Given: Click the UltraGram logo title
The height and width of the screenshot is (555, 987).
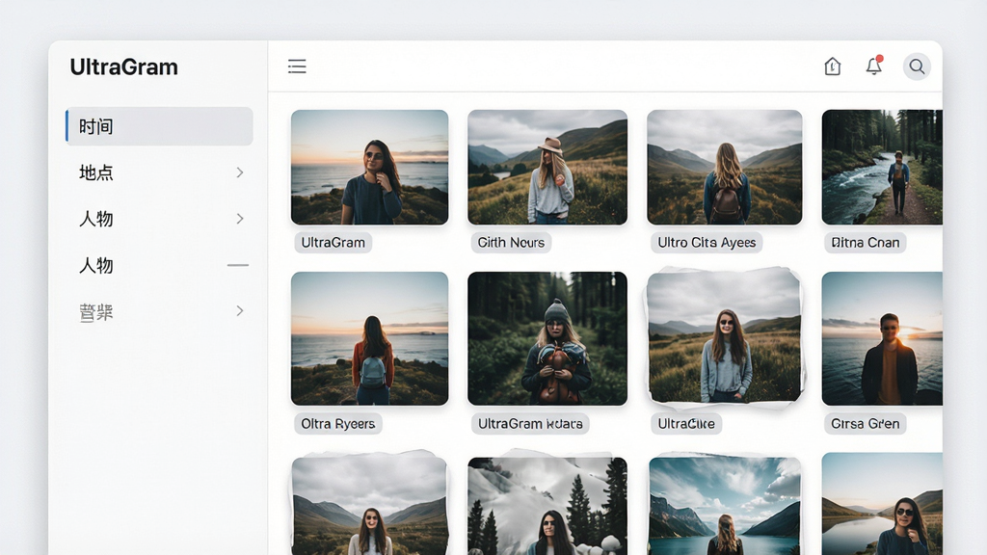Looking at the screenshot, I should point(124,66).
